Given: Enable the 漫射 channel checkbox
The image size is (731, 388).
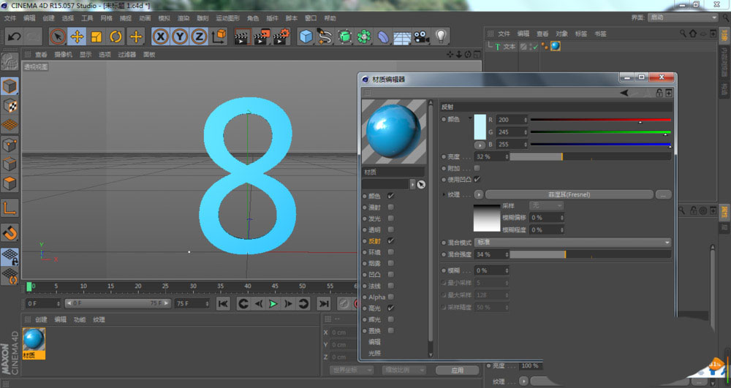Looking at the screenshot, I should point(390,208).
